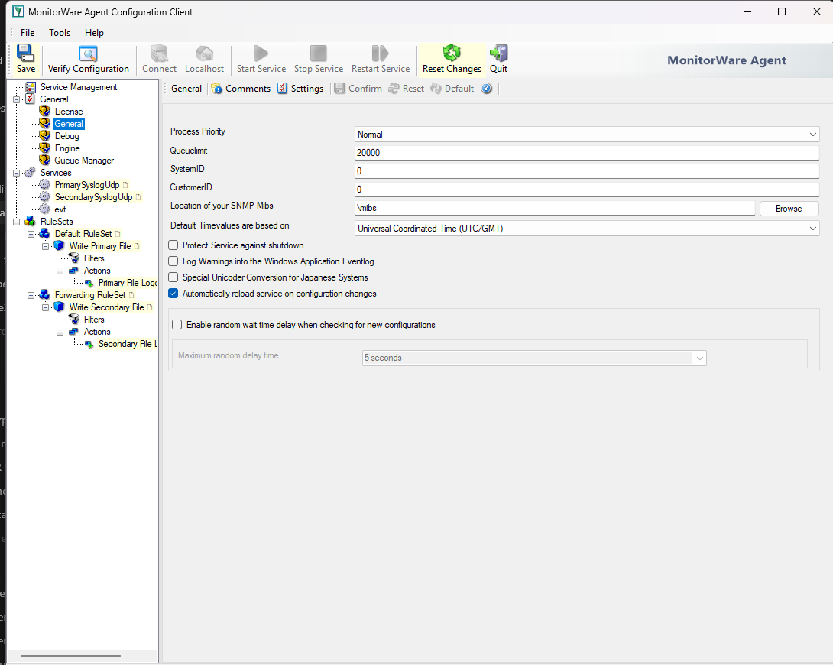Select Filters under Write Secondary File
The width and height of the screenshot is (833, 665).
[93, 320]
